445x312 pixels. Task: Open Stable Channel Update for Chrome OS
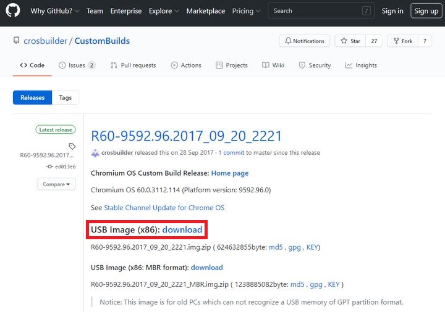(x=164, y=208)
